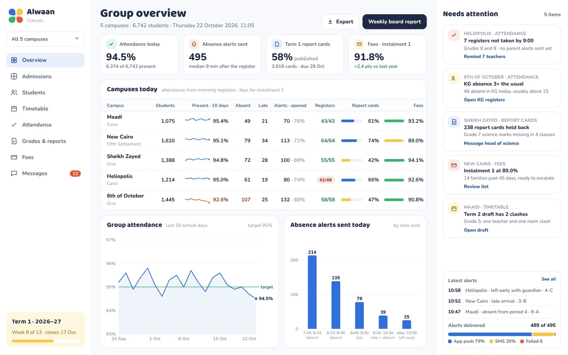Screen dimensions: 568x355
Task: Click the Grades & reports document icon
Action: coord(14,141)
